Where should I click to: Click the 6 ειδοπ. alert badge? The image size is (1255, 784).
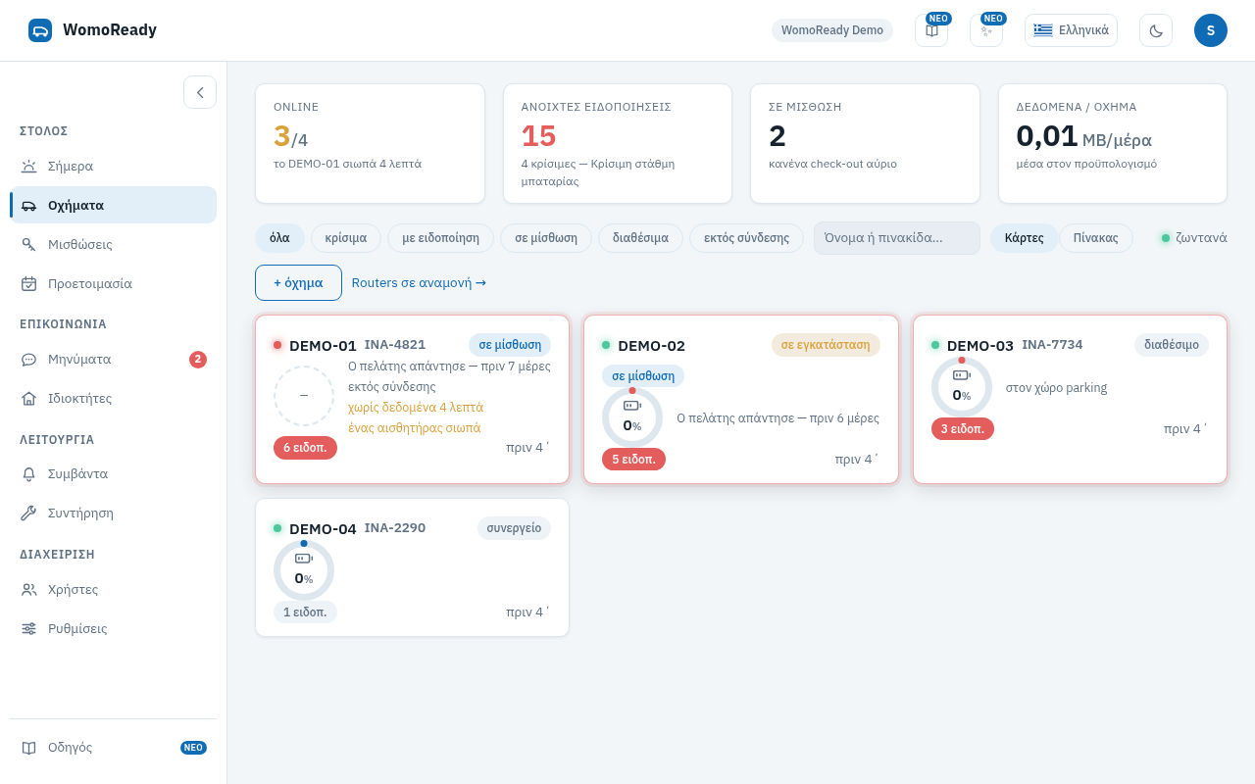click(305, 448)
